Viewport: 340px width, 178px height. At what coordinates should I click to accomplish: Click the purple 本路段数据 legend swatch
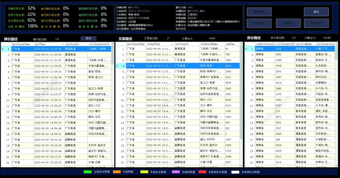[x=175, y=172]
